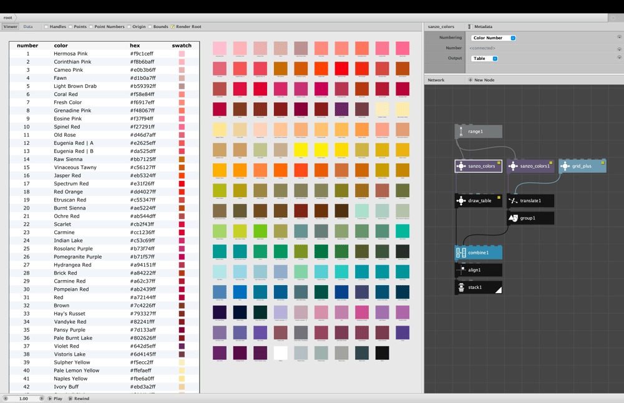Screen dimensions: 624x403
Task: Enable the Point Numbers checkbox
Action: pyautogui.click(x=91, y=27)
